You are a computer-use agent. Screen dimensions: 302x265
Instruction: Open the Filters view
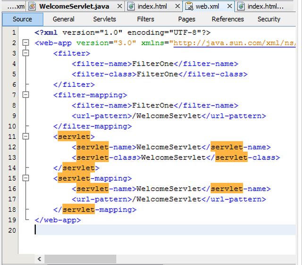pos(146,19)
